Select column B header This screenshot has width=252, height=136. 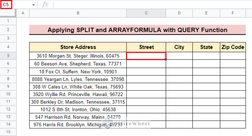point(78,13)
